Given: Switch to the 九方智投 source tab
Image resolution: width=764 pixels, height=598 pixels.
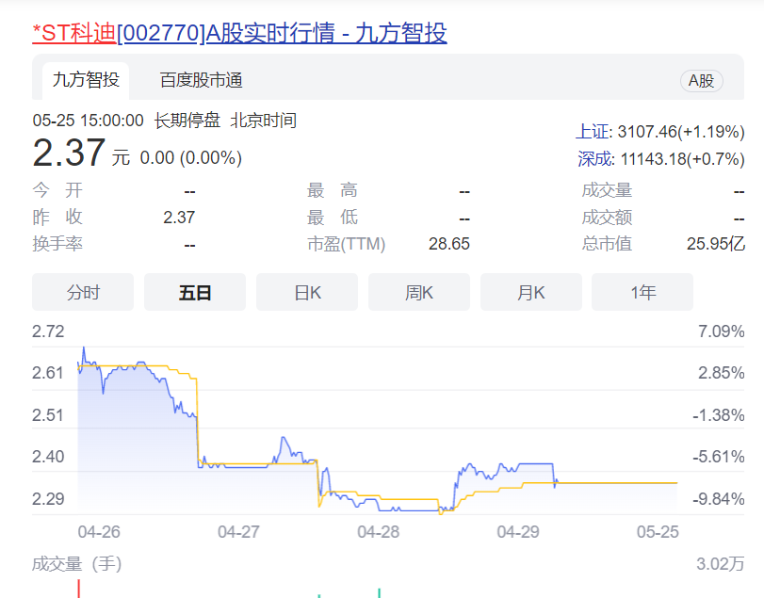Looking at the screenshot, I should pos(86,80).
